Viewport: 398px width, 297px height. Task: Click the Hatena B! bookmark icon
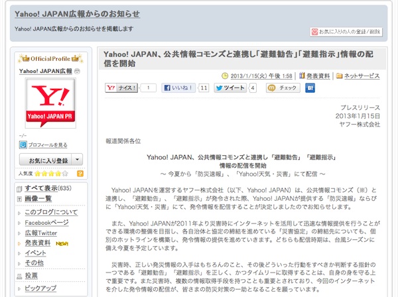[x=309, y=88]
